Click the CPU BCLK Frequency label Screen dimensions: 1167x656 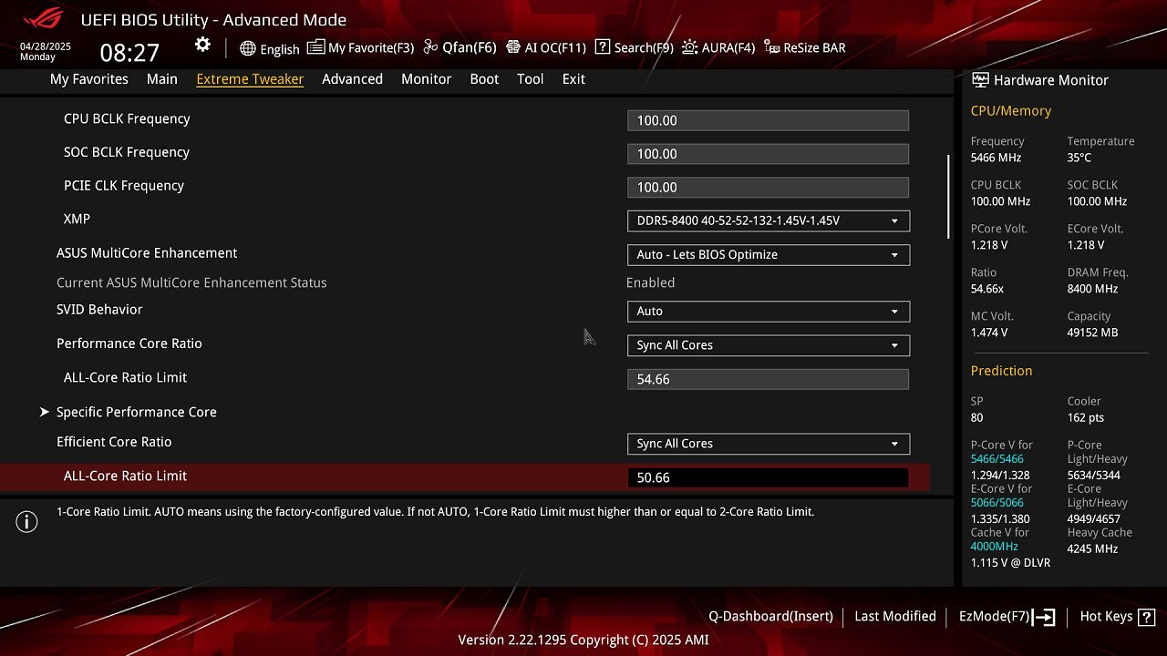coord(127,119)
